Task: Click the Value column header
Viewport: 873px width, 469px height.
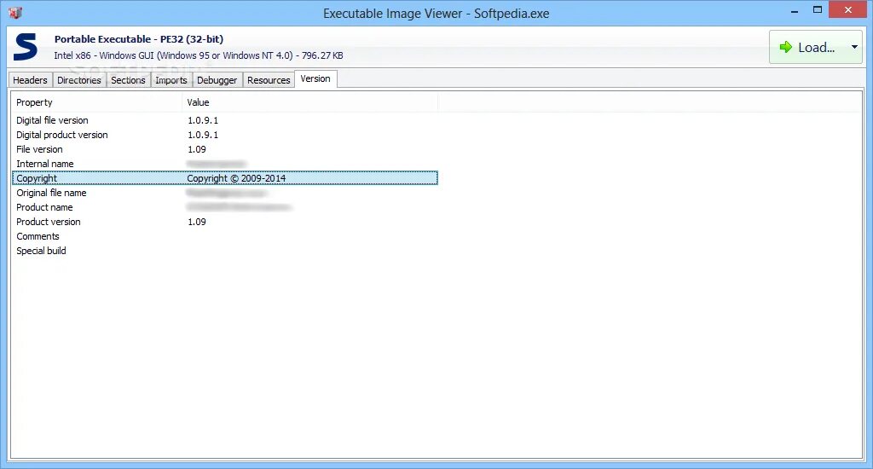Action: 310,102
